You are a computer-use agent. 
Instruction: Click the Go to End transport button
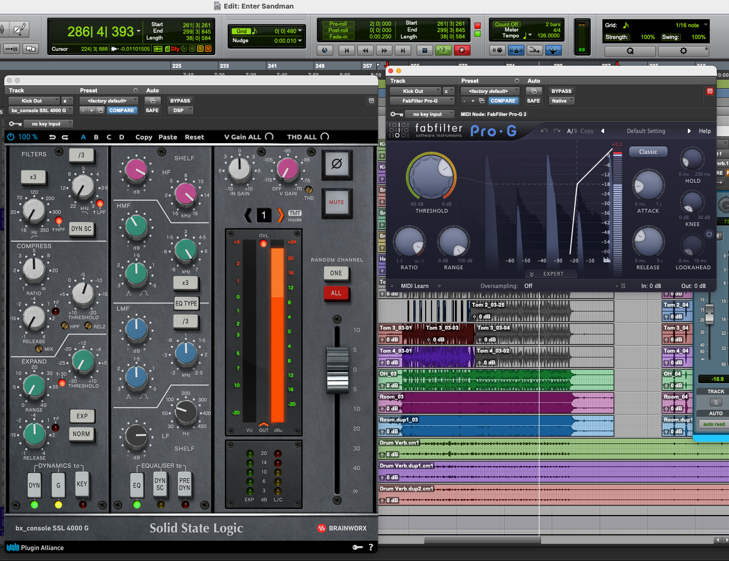403,50
